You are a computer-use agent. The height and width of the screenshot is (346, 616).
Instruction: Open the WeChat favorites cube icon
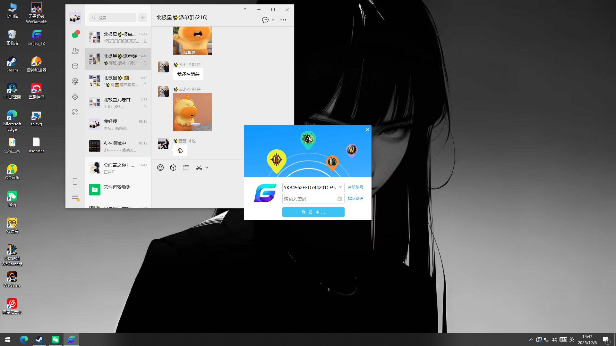pos(75,66)
